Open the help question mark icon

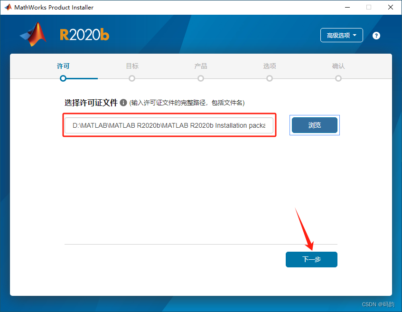tap(376, 35)
